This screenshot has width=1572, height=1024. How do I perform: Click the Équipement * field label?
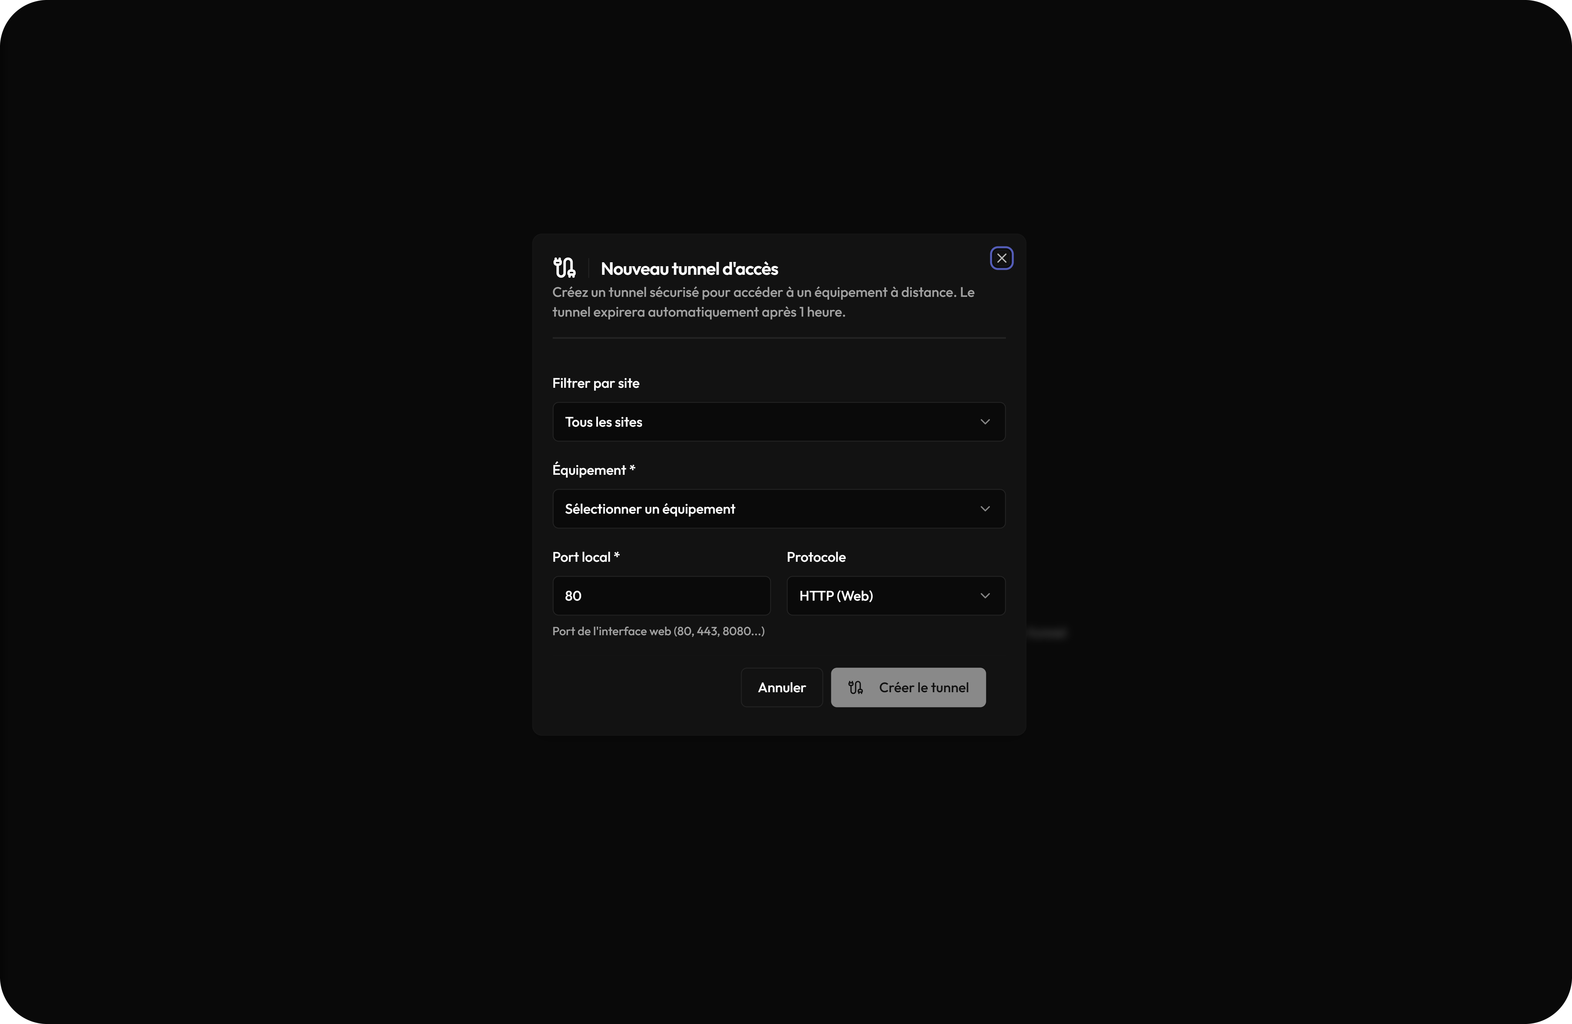pyautogui.click(x=593, y=470)
